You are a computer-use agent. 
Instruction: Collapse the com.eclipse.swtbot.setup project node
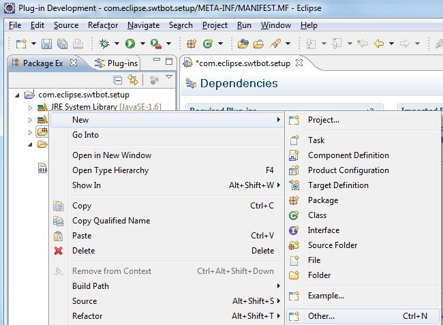17,95
